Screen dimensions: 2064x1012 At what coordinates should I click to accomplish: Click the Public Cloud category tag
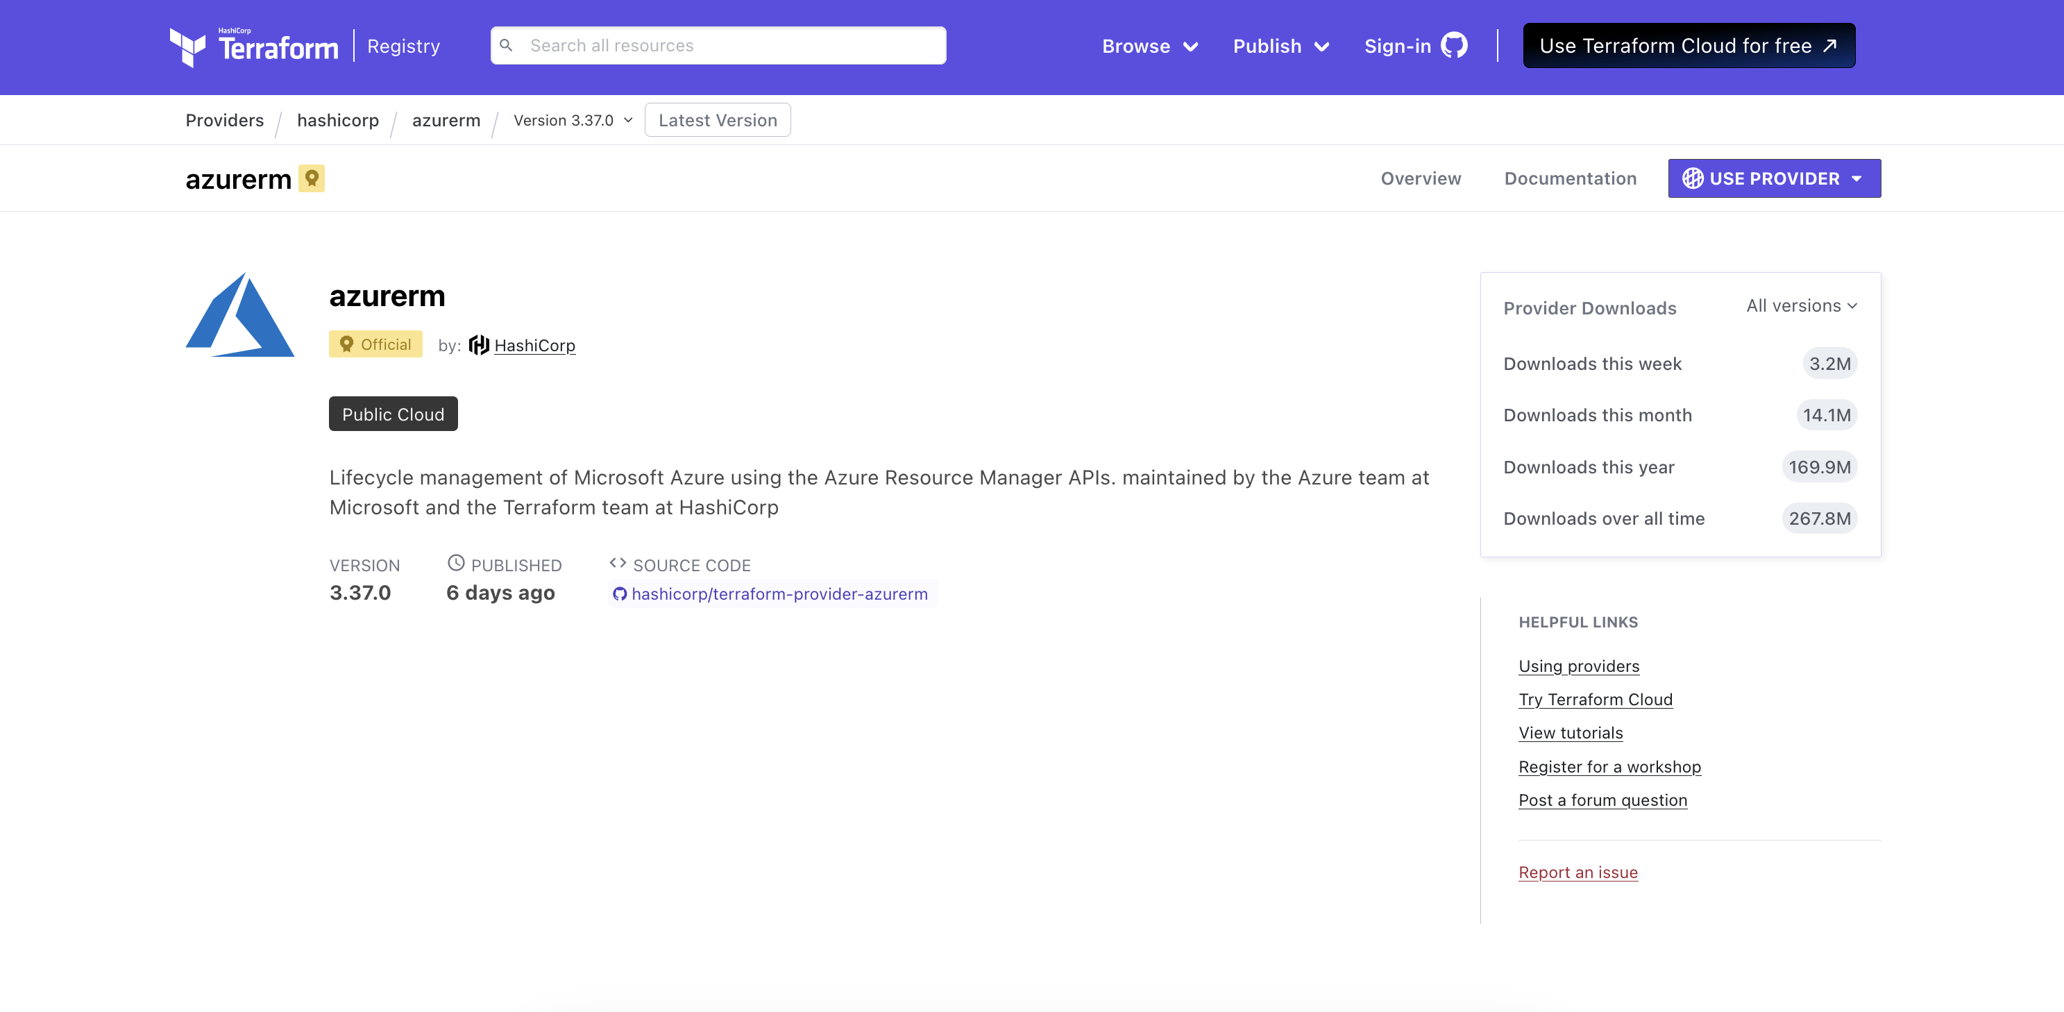click(x=394, y=414)
